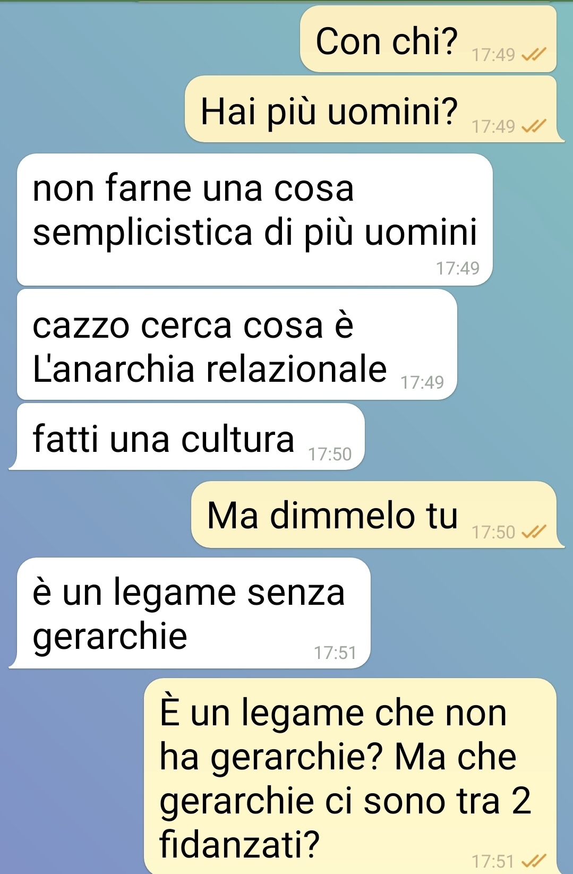Tap the "Ma dimmelo tu" message bubble
This screenshot has width=573, height=874.
click(x=378, y=515)
